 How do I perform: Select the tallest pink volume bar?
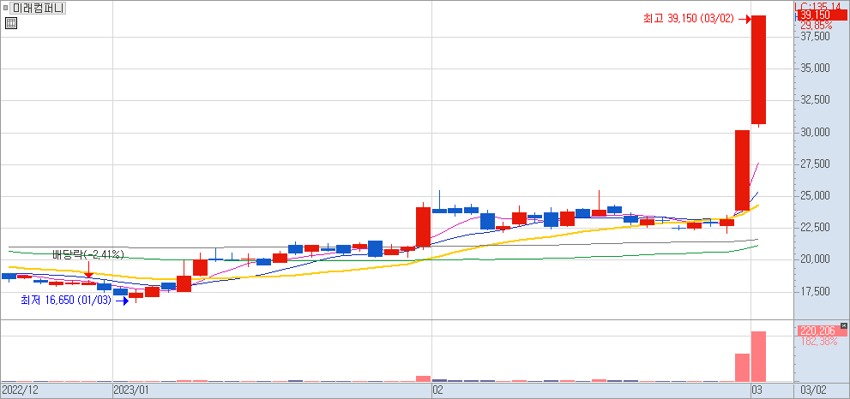coord(758,356)
